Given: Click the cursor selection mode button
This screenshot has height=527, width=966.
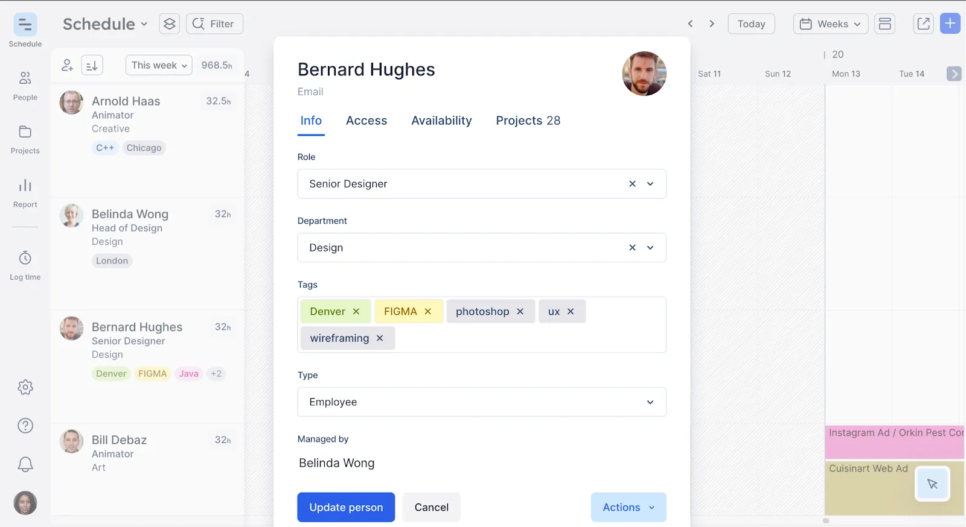Looking at the screenshot, I should coord(932,484).
